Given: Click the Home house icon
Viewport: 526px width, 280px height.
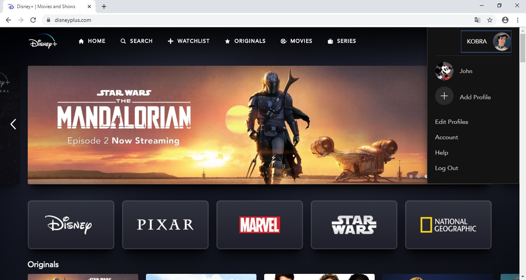Looking at the screenshot, I should click(81, 41).
